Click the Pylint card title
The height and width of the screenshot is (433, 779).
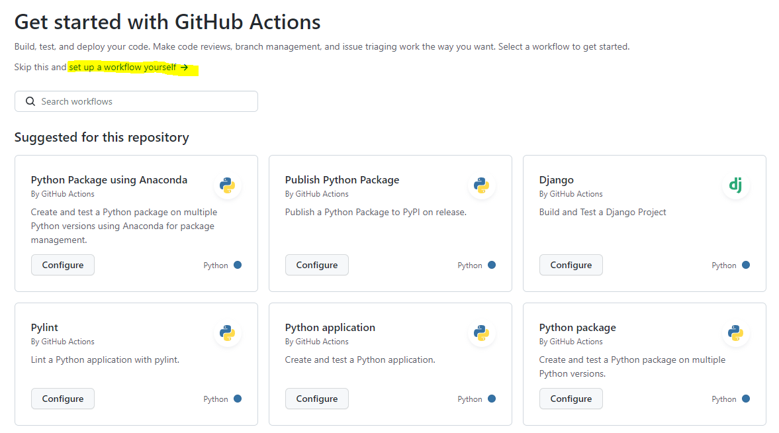(x=44, y=328)
